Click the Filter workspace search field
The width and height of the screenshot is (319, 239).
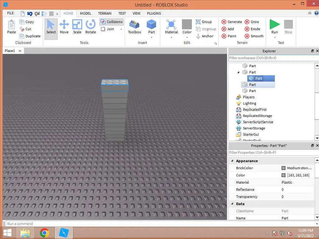(x=274, y=58)
